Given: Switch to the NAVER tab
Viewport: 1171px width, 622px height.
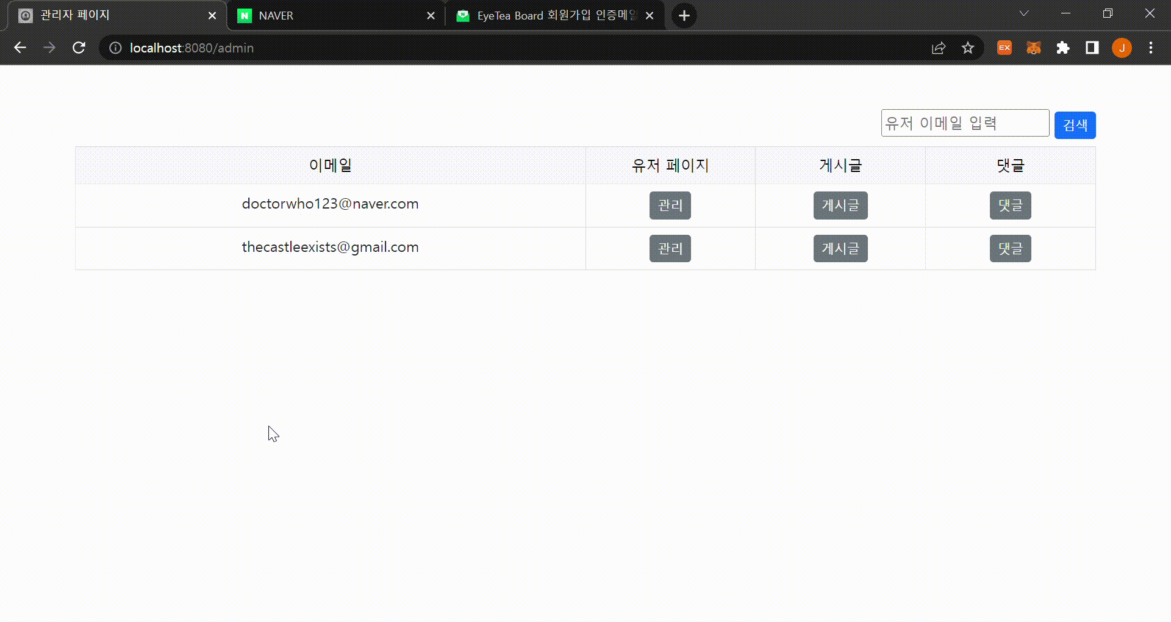Looking at the screenshot, I should [305, 15].
